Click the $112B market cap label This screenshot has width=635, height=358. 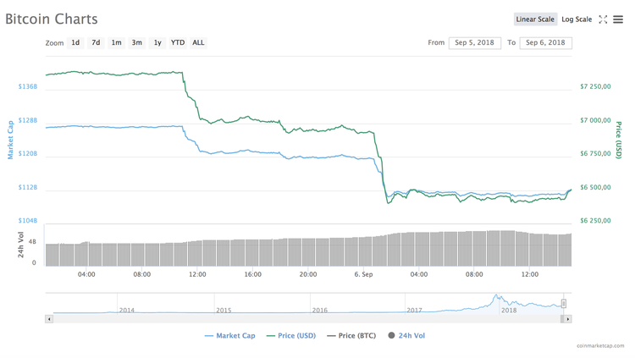coord(28,188)
